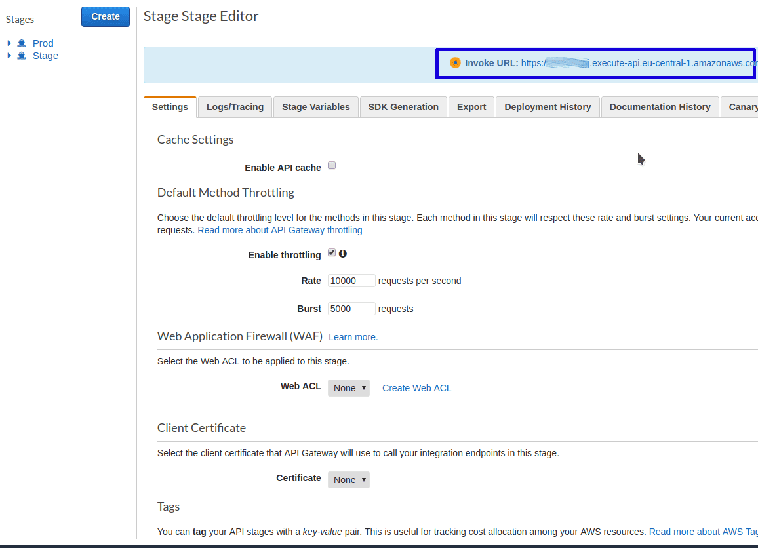This screenshot has width=758, height=548.
Task: Open the Certificate dropdown
Action: click(x=349, y=480)
